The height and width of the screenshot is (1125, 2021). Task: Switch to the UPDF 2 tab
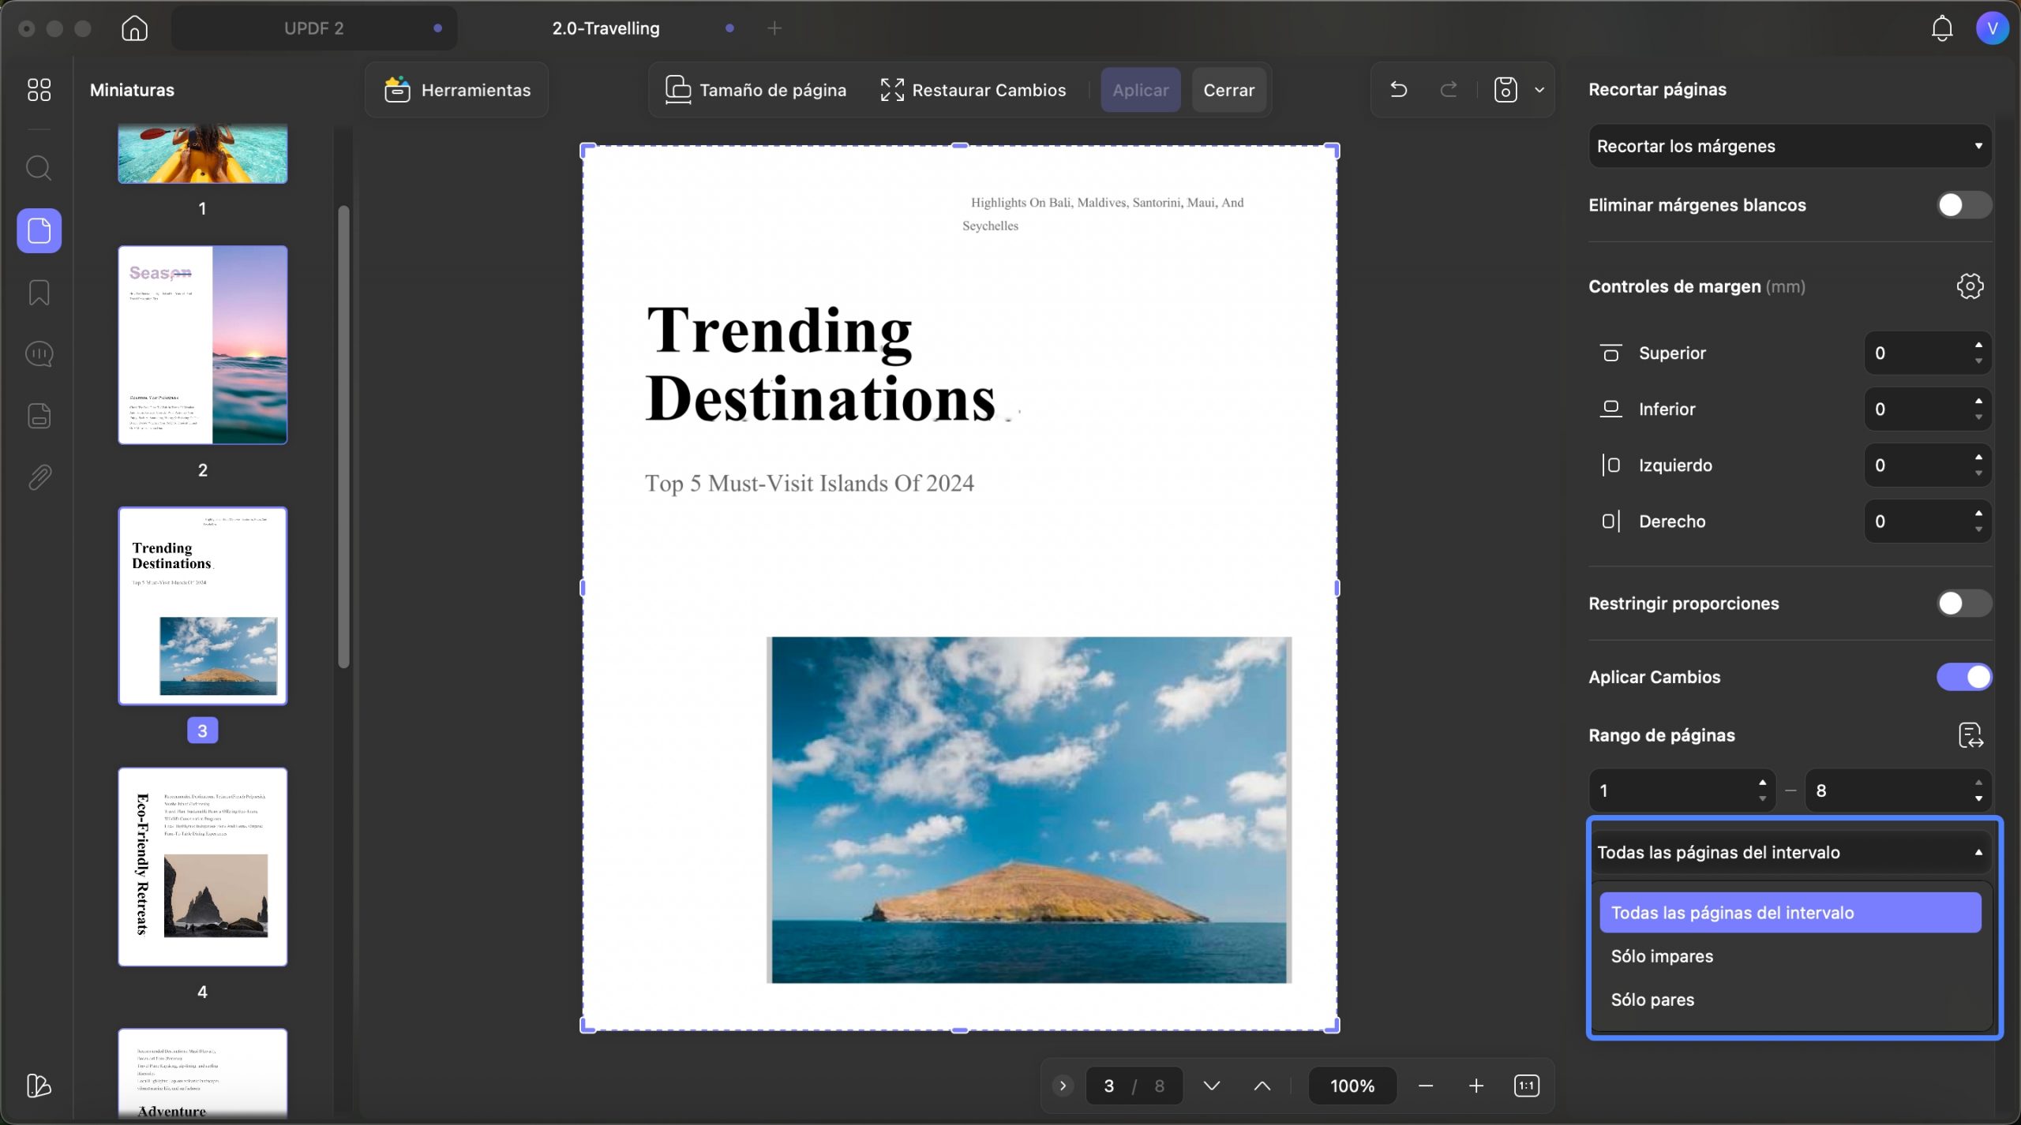tap(313, 28)
